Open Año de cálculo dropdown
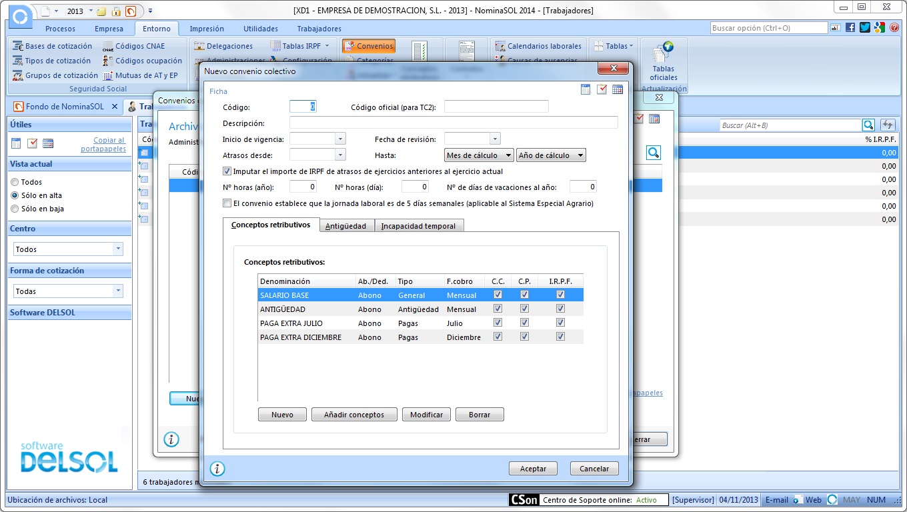Image resolution: width=907 pixels, height=512 pixels. click(551, 155)
